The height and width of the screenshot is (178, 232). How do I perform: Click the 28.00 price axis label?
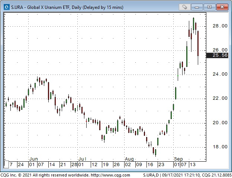220,26
